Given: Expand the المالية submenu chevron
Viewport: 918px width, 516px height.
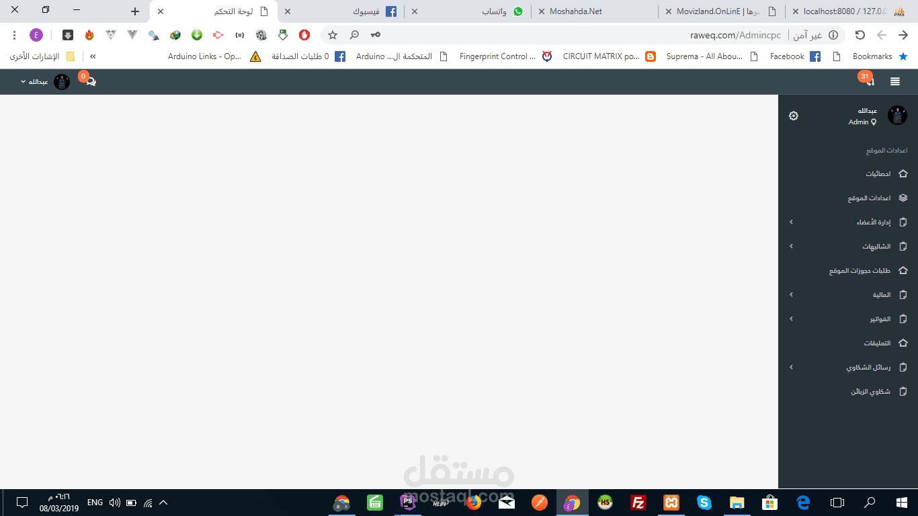Looking at the screenshot, I should pyautogui.click(x=791, y=295).
